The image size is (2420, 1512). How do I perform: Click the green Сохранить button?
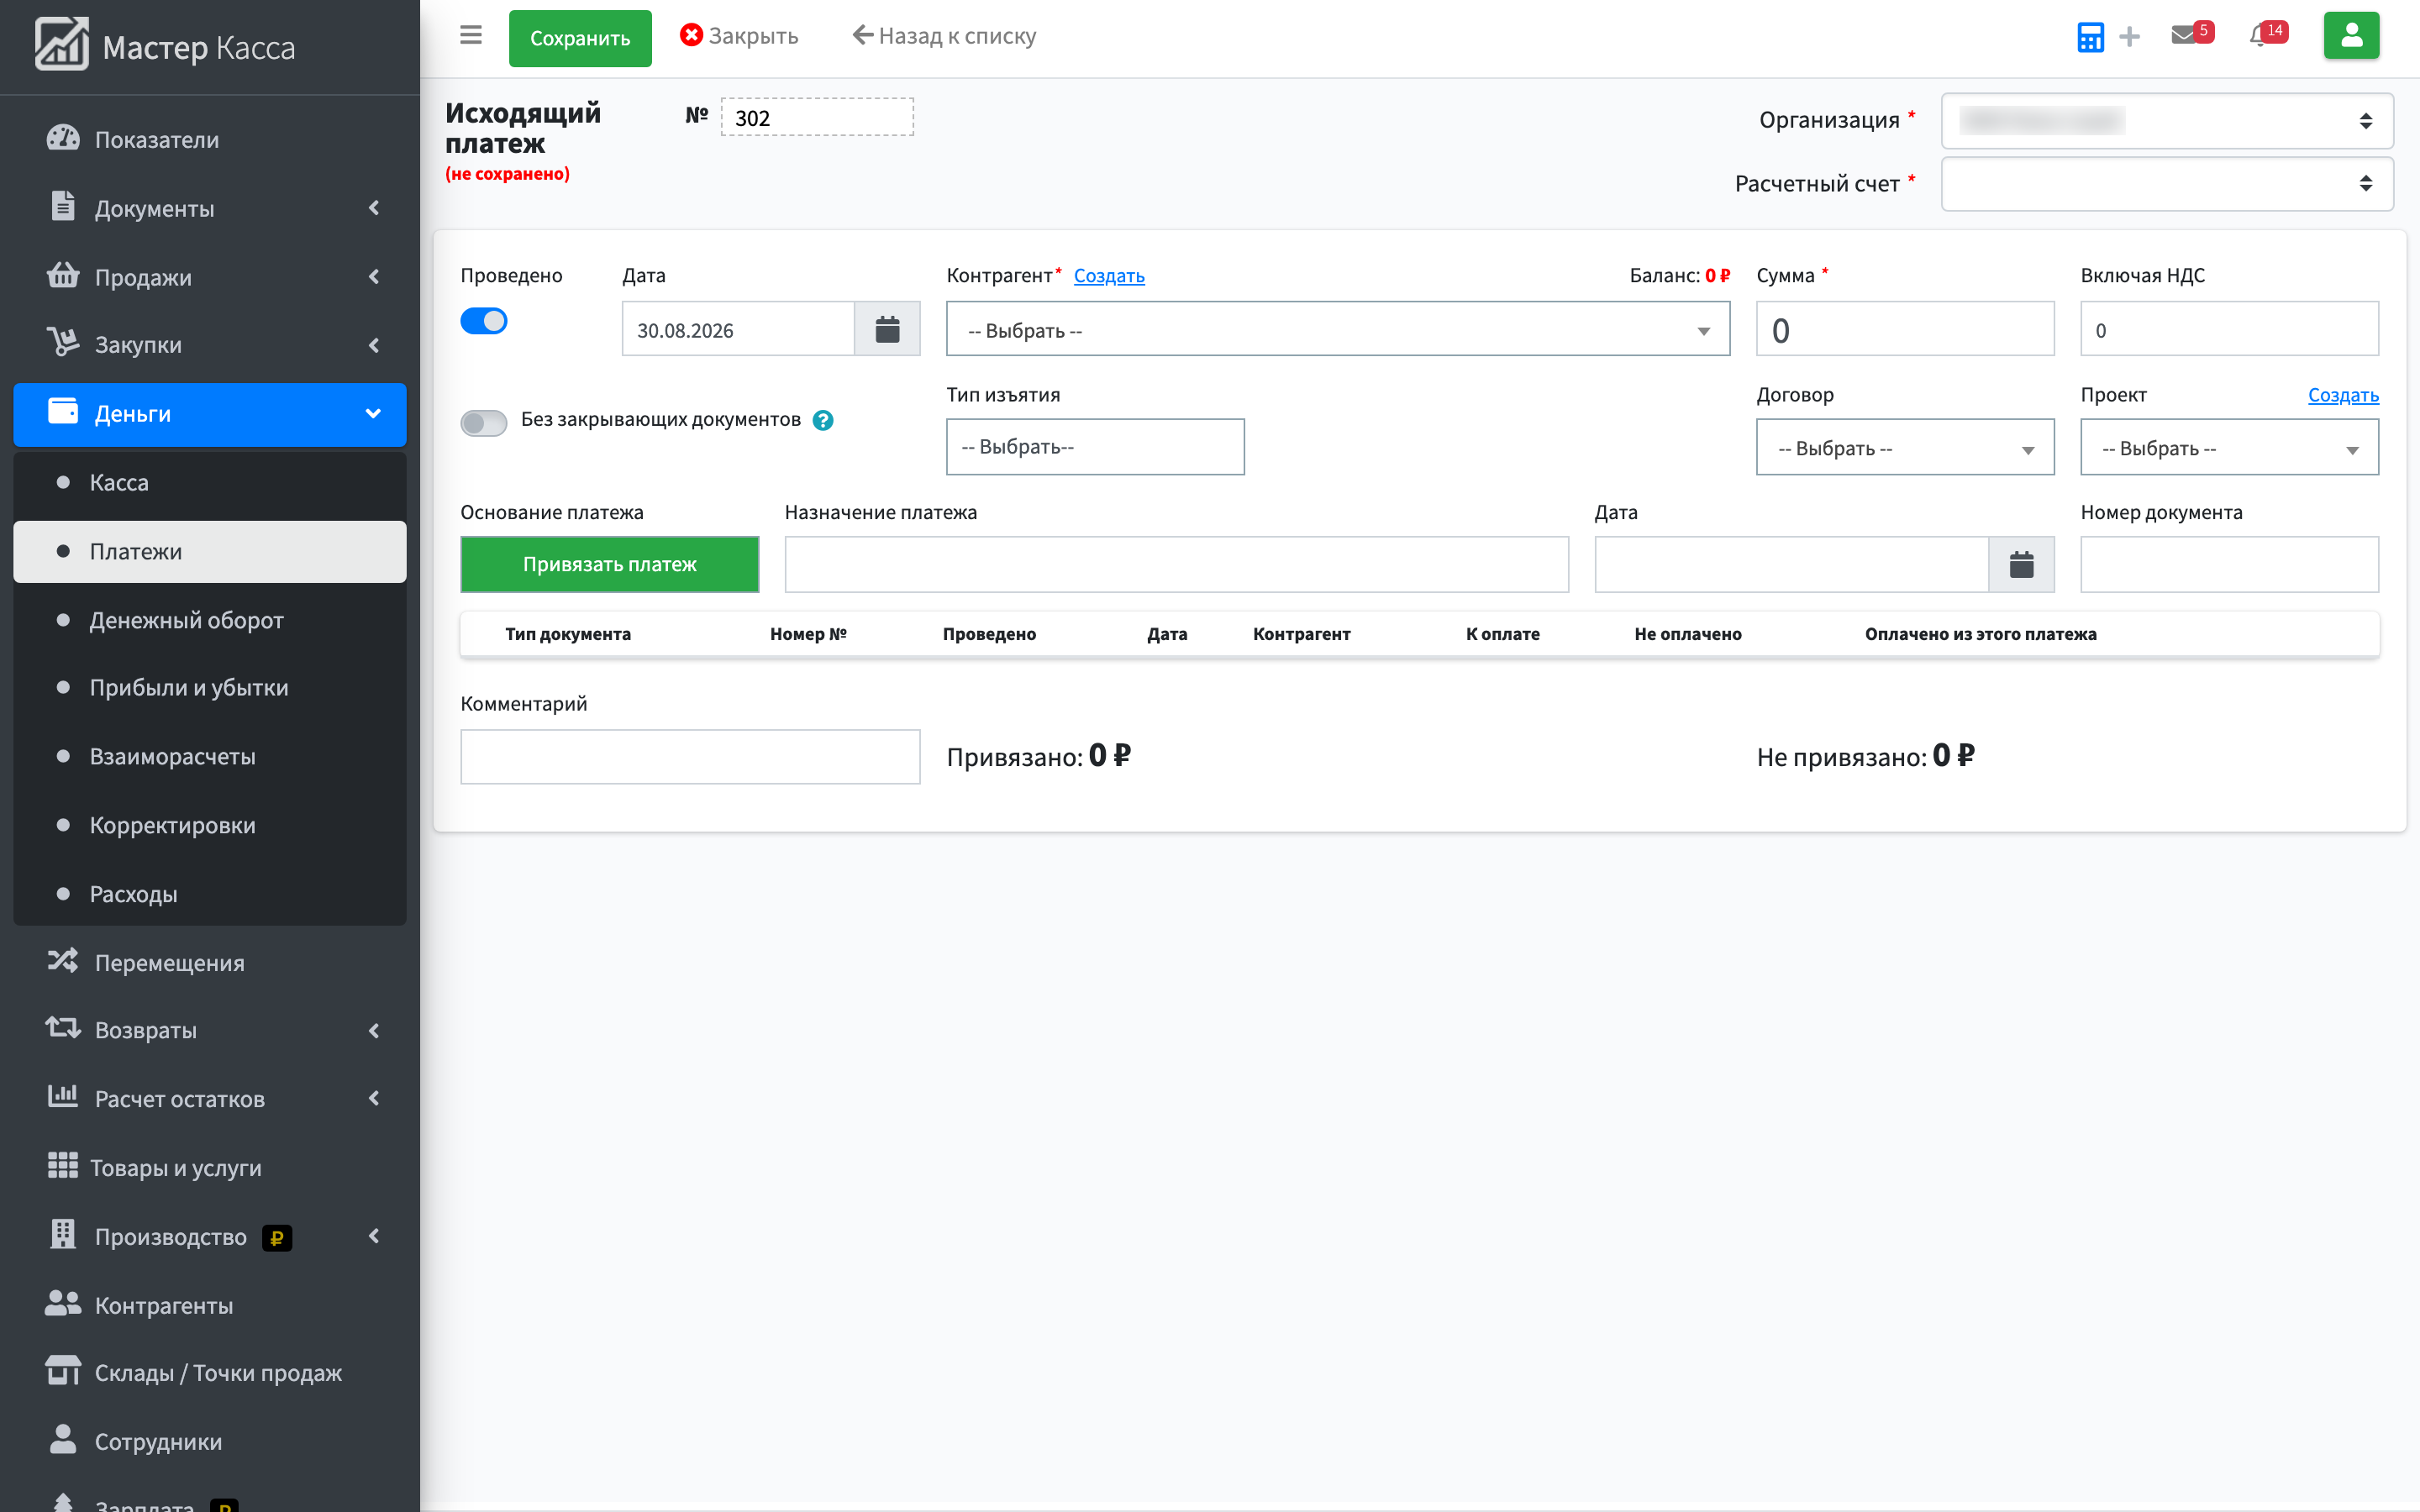click(580, 38)
